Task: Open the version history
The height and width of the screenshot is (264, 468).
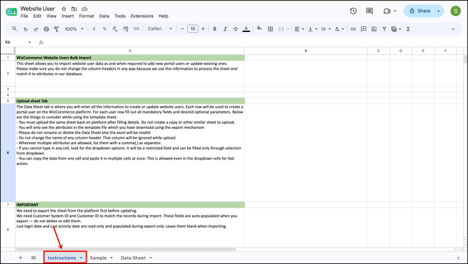Action: [x=353, y=11]
